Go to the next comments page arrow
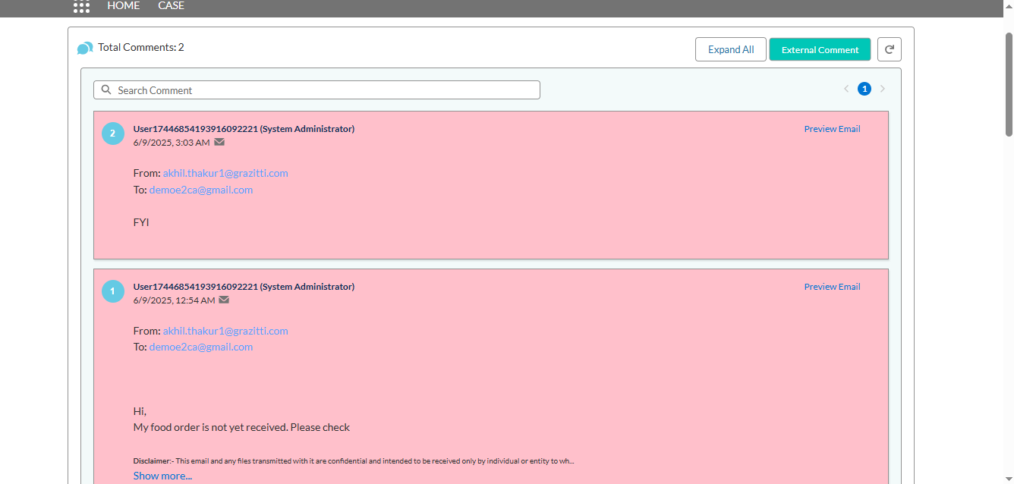Viewport: 1014px width, 484px height. coord(882,89)
